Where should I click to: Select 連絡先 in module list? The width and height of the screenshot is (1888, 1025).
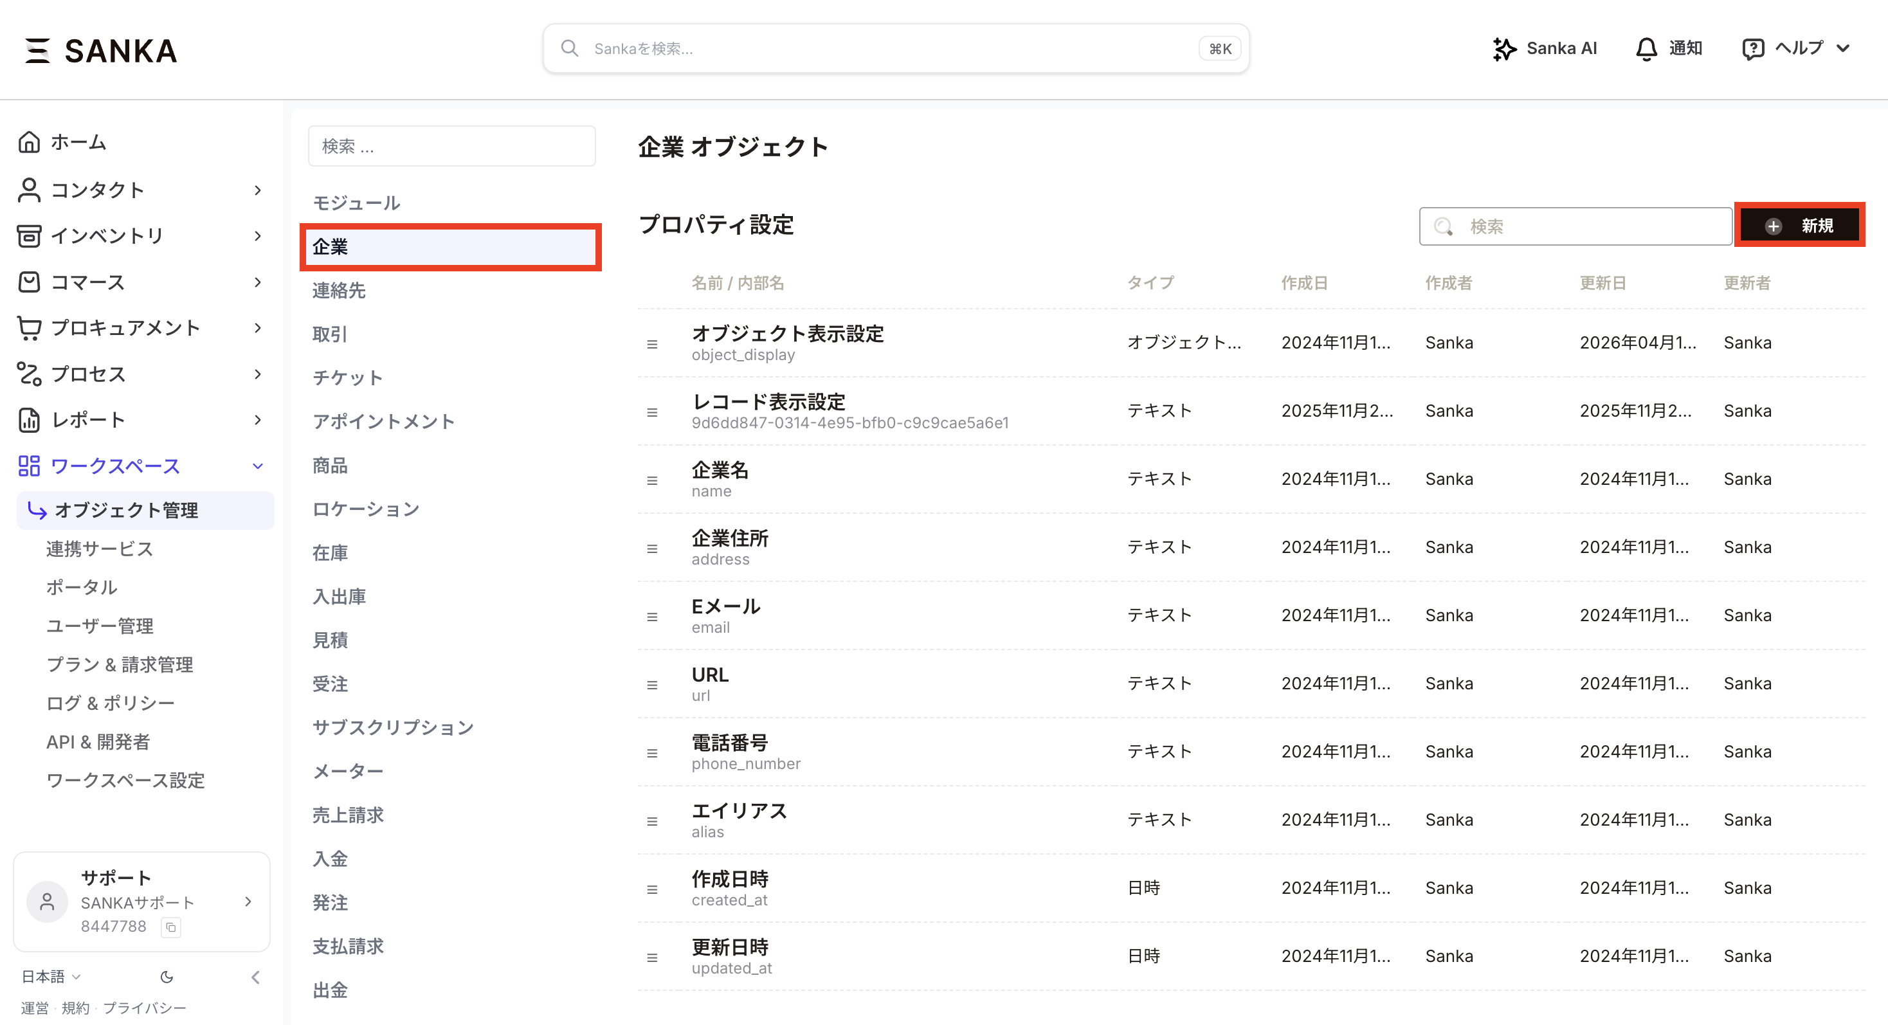click(x=339, y=291)
